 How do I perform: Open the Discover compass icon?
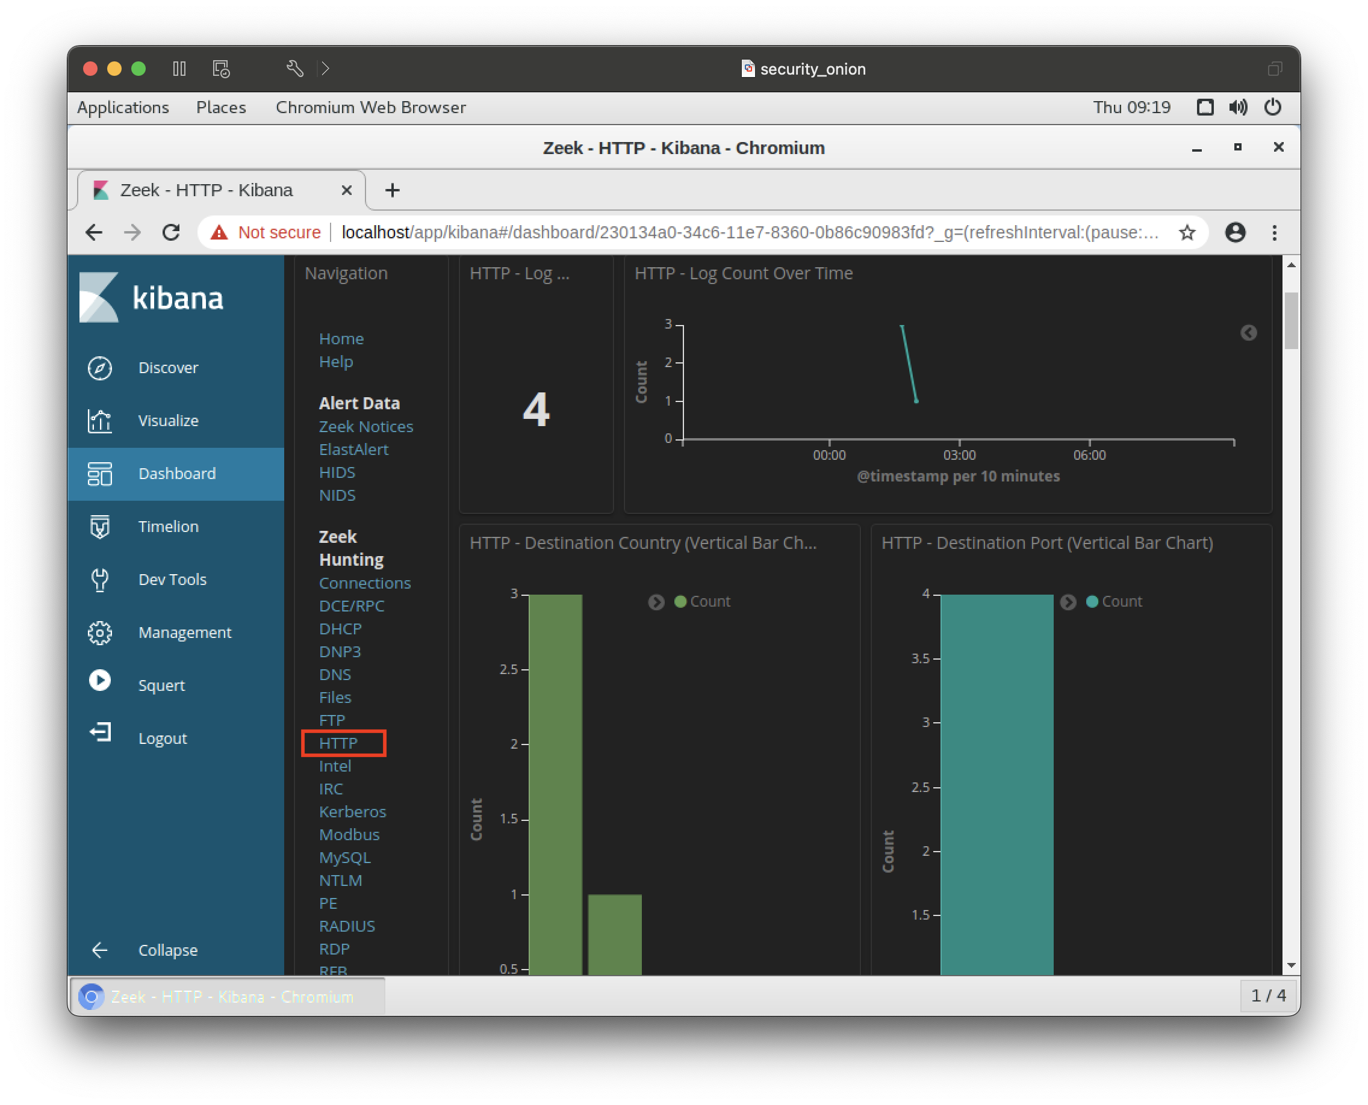coord(99,368)
